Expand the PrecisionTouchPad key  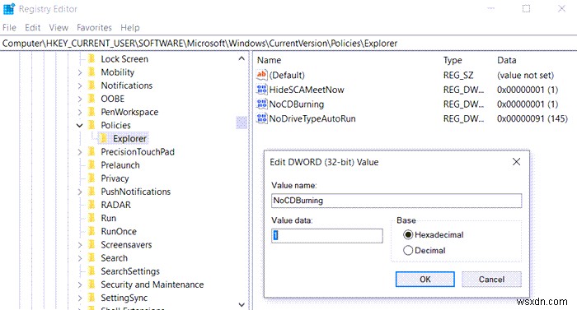click(x=80, y=152)
